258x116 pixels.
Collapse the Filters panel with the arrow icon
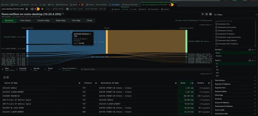coord(256,15)
